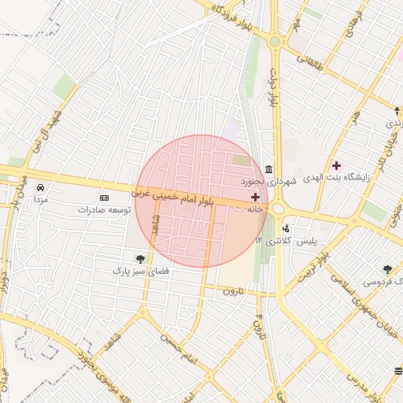This screenshot has width=403, height=403.
Task: Click the بلوار تربیت road label
Action: pos(313,266)
